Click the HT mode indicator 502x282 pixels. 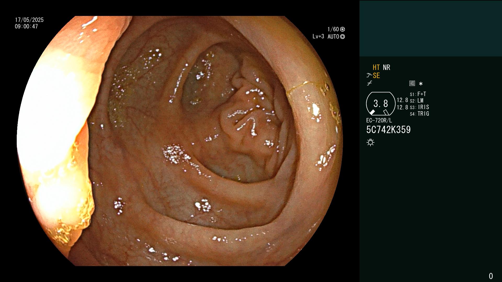376,67
